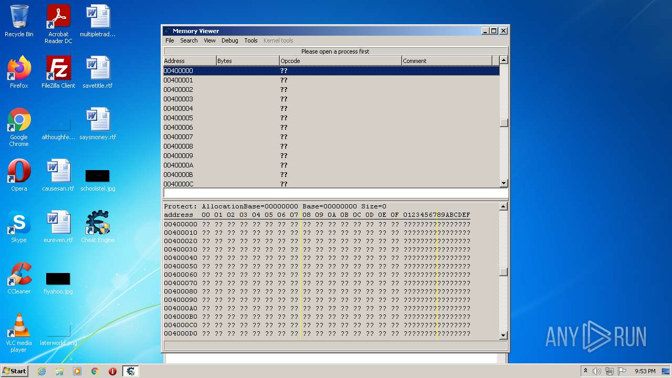The image size is (672, 378).
Task: Open the Tools menu in Memory Viewer
Action: (x=251, y=40)
